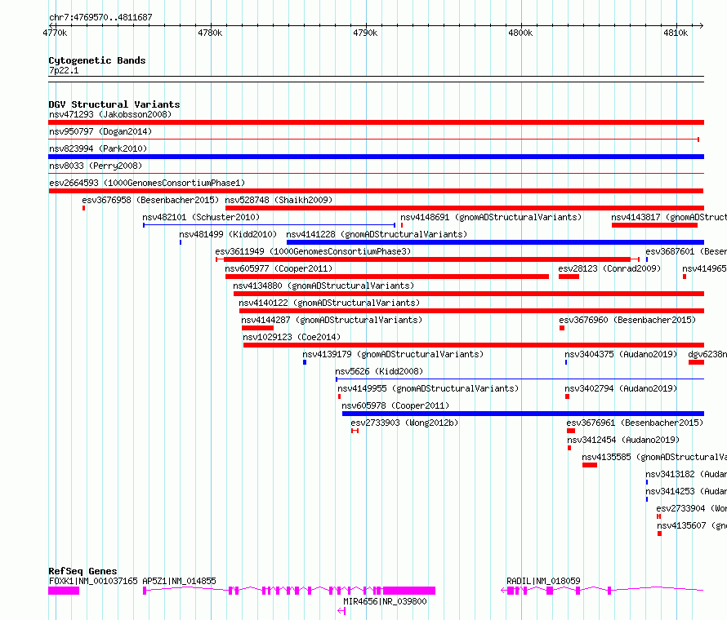Screen dimensions: 727x620
Task: Select the nsv4143817 variant label
Action: point(668,217)
